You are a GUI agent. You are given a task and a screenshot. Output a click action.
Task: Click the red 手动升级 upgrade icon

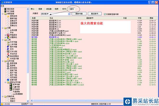point(8,54)
